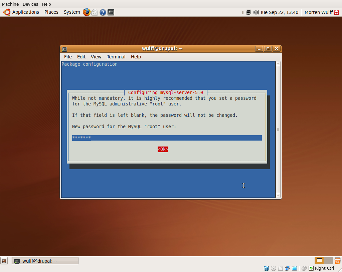The width and height of the screenshot is (342, 272).
Task: Click the terminal scrollbar up arrow
Action: (x=278, y=64)
